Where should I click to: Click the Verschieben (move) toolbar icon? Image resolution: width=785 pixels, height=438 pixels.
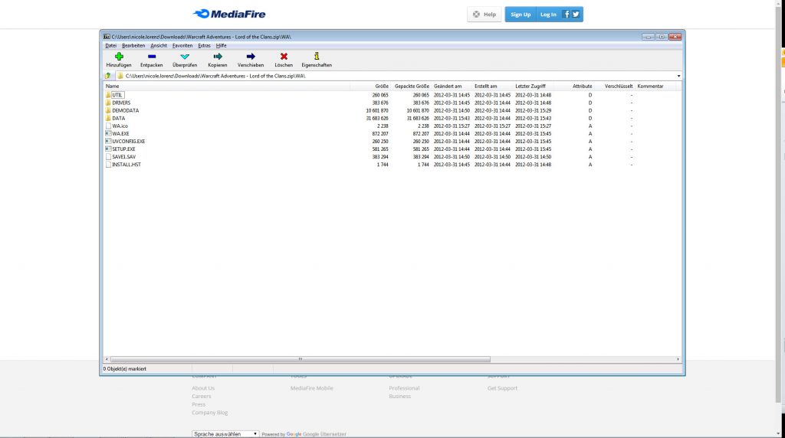[251, 57]
